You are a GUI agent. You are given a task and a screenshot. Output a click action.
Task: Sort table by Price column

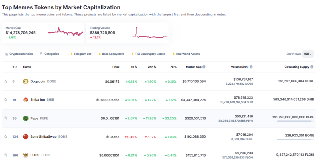pyautogui.click(x=116, y=67)
